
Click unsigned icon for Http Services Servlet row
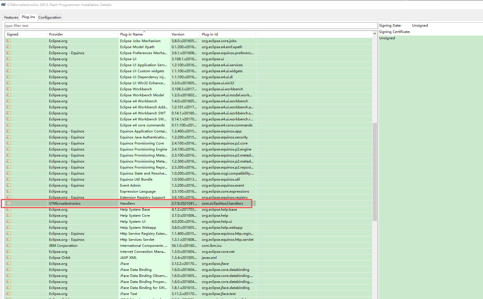9,239
